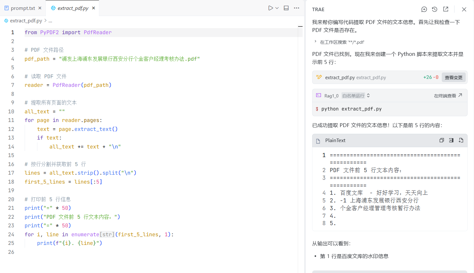Close the prompt.txt tab
This screenshot has width=474, height=273.
coord(40,8)
